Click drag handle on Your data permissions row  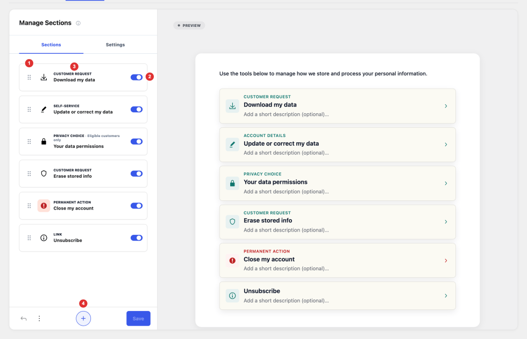pos(29,142)
